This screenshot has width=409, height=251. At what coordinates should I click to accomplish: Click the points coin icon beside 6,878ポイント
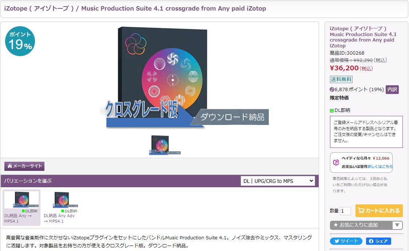tap(332, 90)
